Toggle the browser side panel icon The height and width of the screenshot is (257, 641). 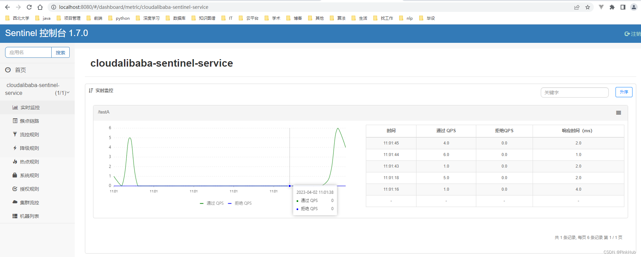coord(623,7)
